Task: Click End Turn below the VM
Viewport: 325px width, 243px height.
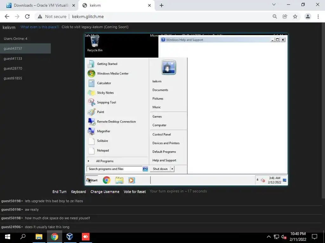Action: tap(59, 192)
